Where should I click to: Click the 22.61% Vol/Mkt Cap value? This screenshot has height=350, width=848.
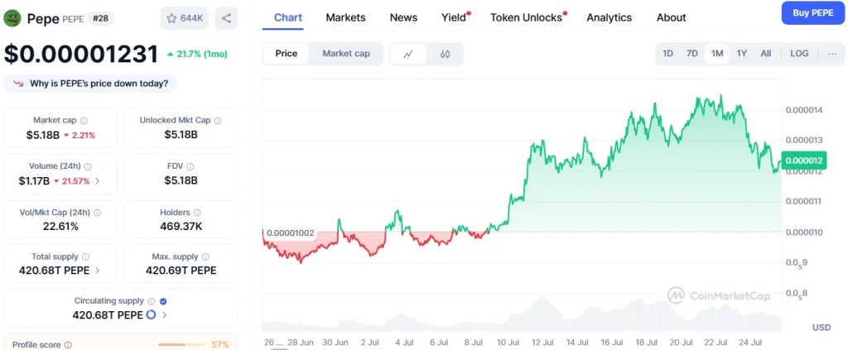tap(60, 227)
